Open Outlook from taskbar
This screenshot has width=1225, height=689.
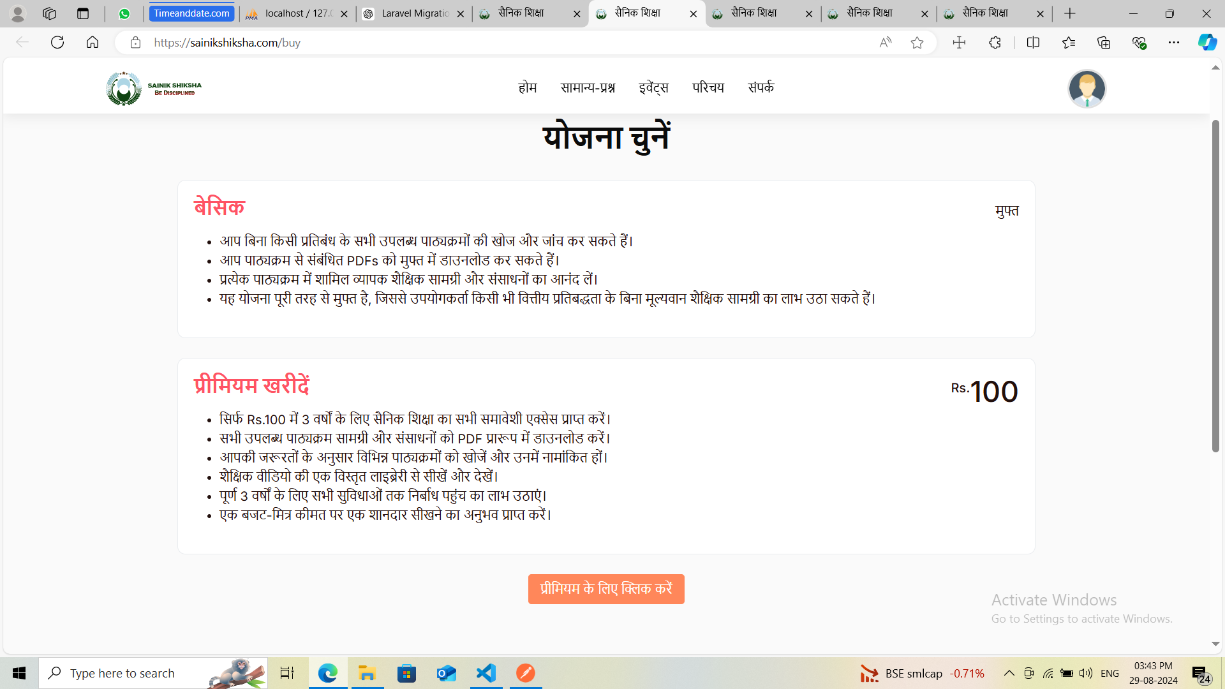click(x=447, y=673)
